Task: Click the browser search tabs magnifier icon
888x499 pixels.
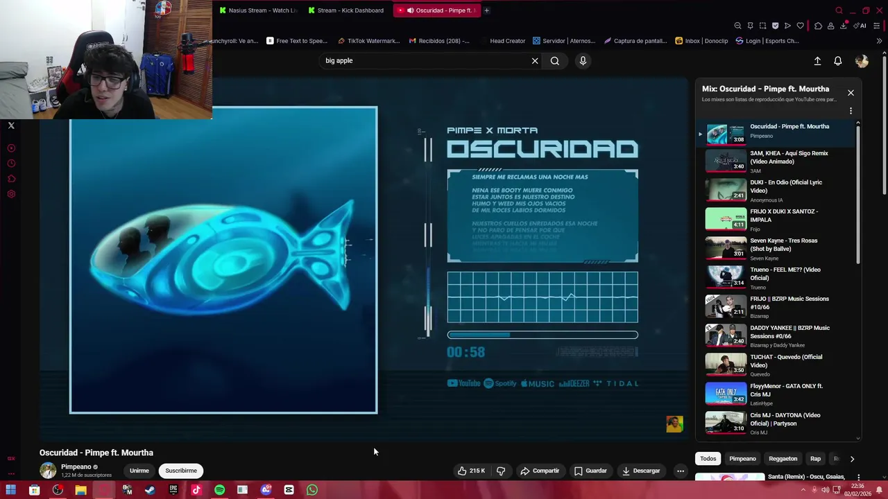Action: (x=839, y=10)
